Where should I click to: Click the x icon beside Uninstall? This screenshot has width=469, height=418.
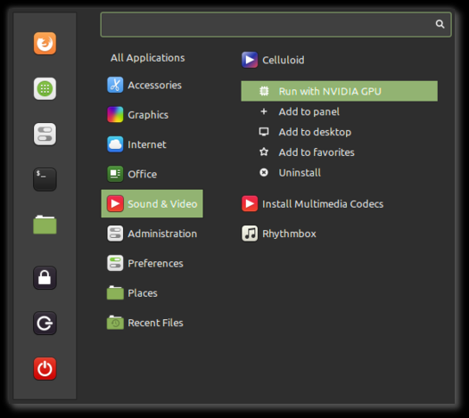pyautogui.click(x=264, y=173)
